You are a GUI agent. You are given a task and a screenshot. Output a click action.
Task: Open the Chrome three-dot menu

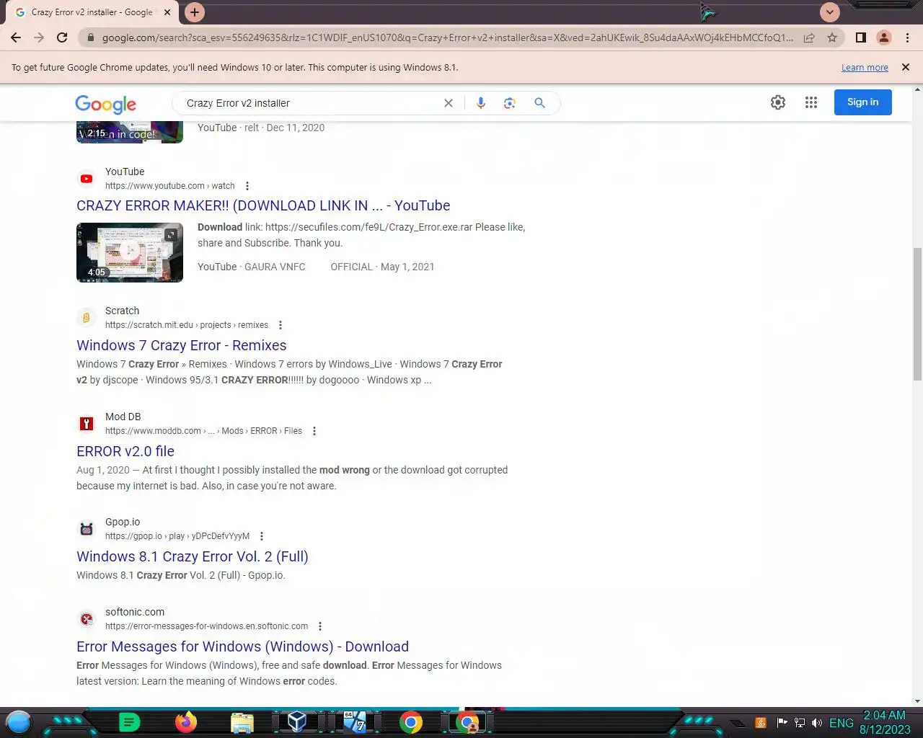[x=907, y=37]
